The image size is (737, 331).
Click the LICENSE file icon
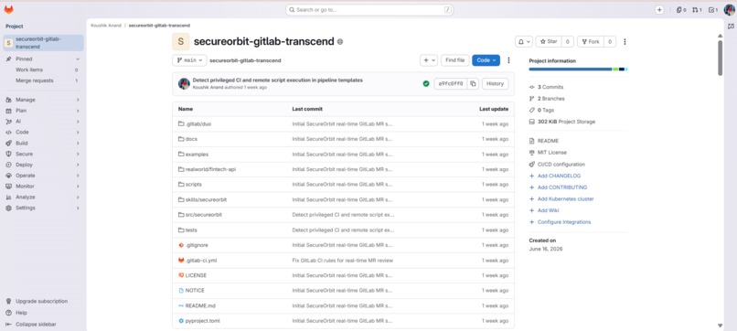click(181, 275)
